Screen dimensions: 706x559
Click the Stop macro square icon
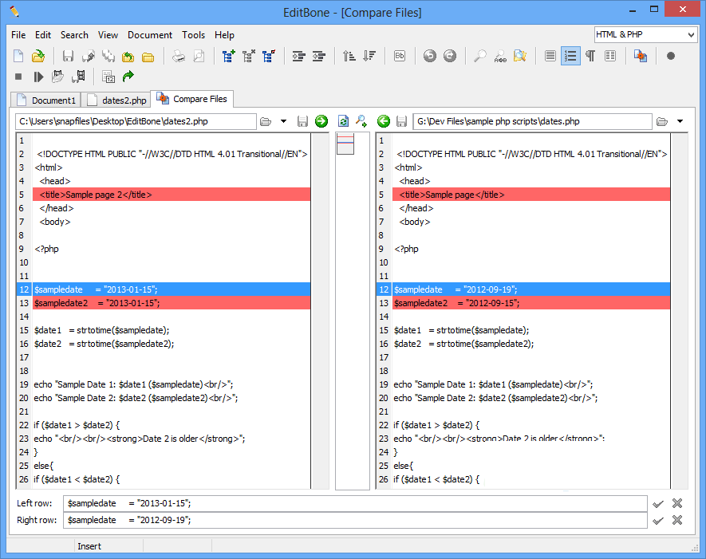tap(18, 77)
